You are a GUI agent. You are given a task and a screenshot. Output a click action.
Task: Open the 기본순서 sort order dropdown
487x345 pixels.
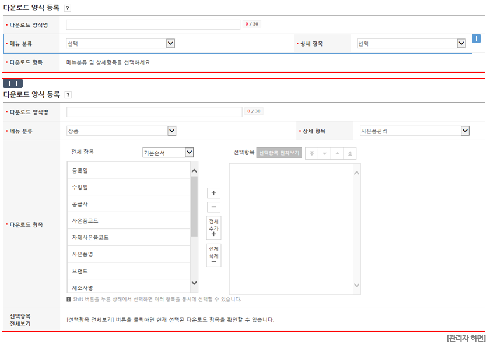(x=168, y=152)
